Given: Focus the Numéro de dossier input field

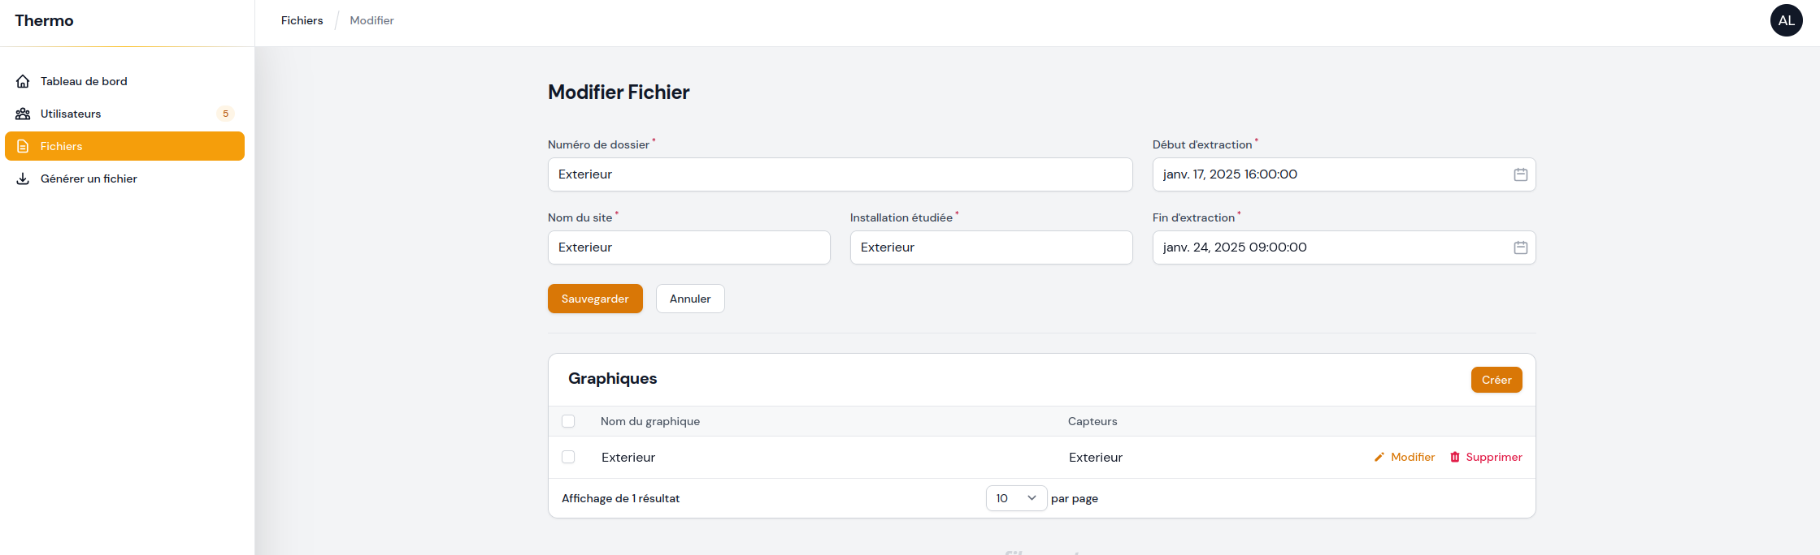Looking at the screenshot, I should click(840, 174).
